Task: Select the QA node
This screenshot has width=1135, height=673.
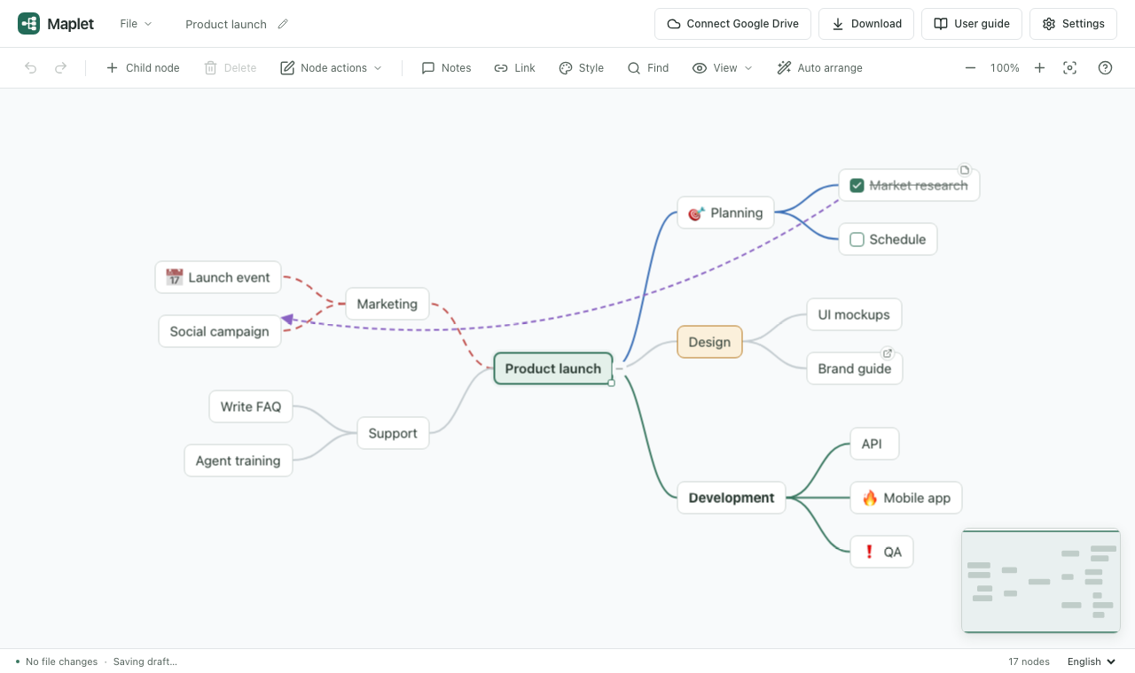Action: [x=881, y=552]
